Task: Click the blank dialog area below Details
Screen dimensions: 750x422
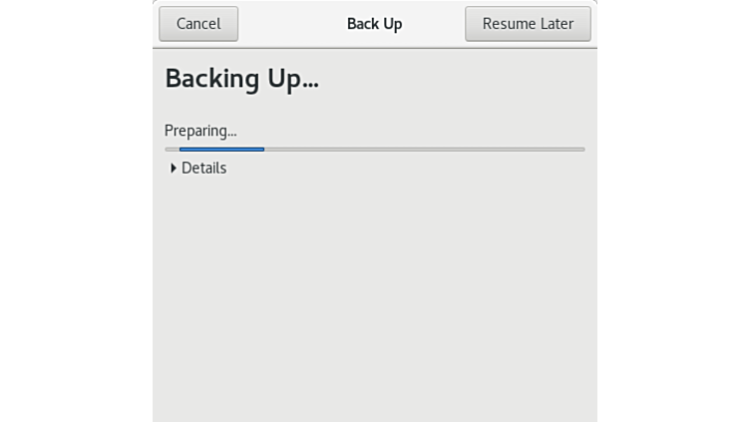Action: 374,299
